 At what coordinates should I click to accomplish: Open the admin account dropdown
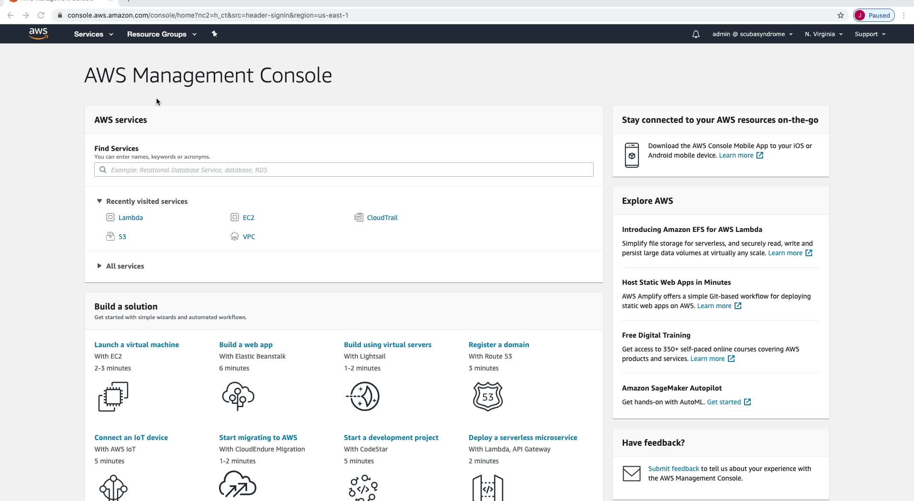click(752, 34)
